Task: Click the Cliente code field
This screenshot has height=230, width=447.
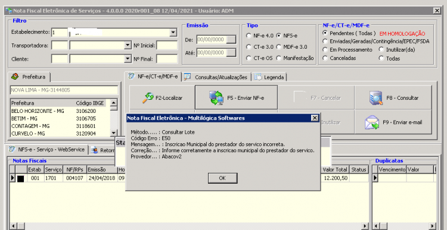Action: (x=60, y=59)
